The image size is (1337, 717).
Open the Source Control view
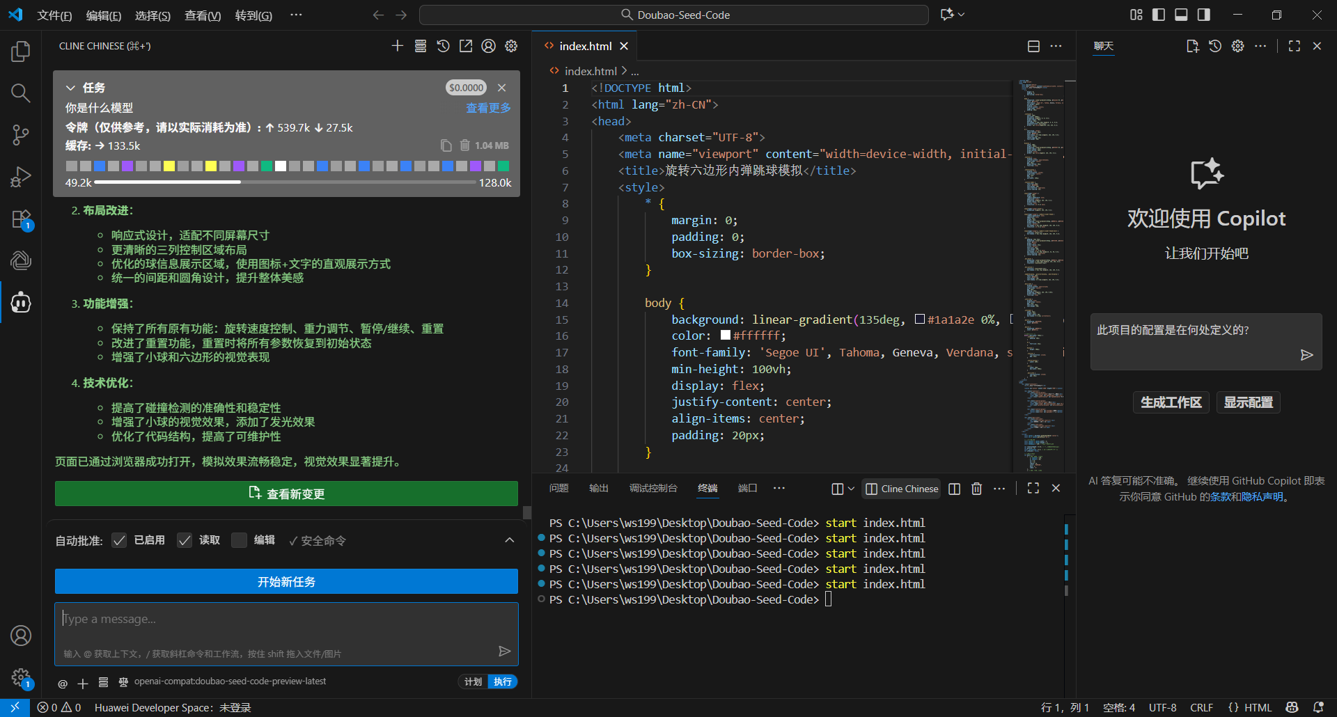[21, 135]
